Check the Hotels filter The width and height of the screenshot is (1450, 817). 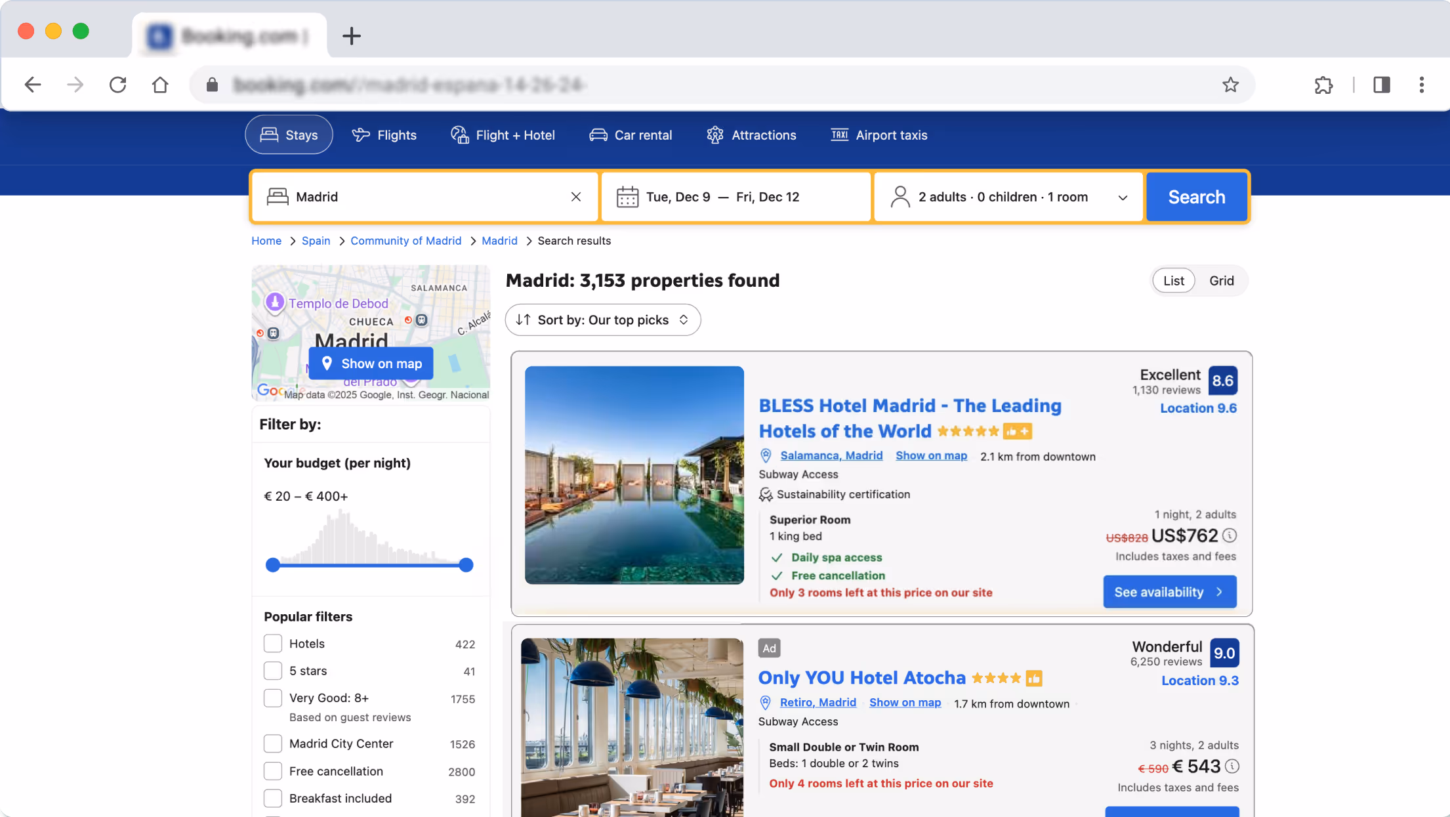[x=273, y=644]
